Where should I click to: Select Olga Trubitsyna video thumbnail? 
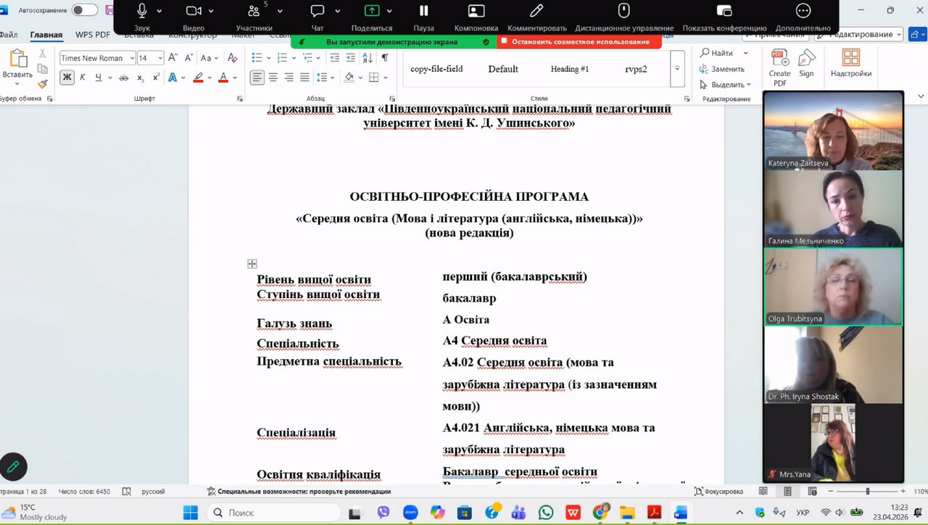coord(833,286)
